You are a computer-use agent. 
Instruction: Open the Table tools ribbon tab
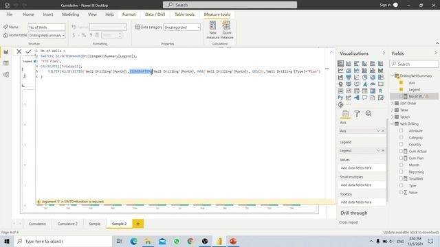[x=184, y=14]
